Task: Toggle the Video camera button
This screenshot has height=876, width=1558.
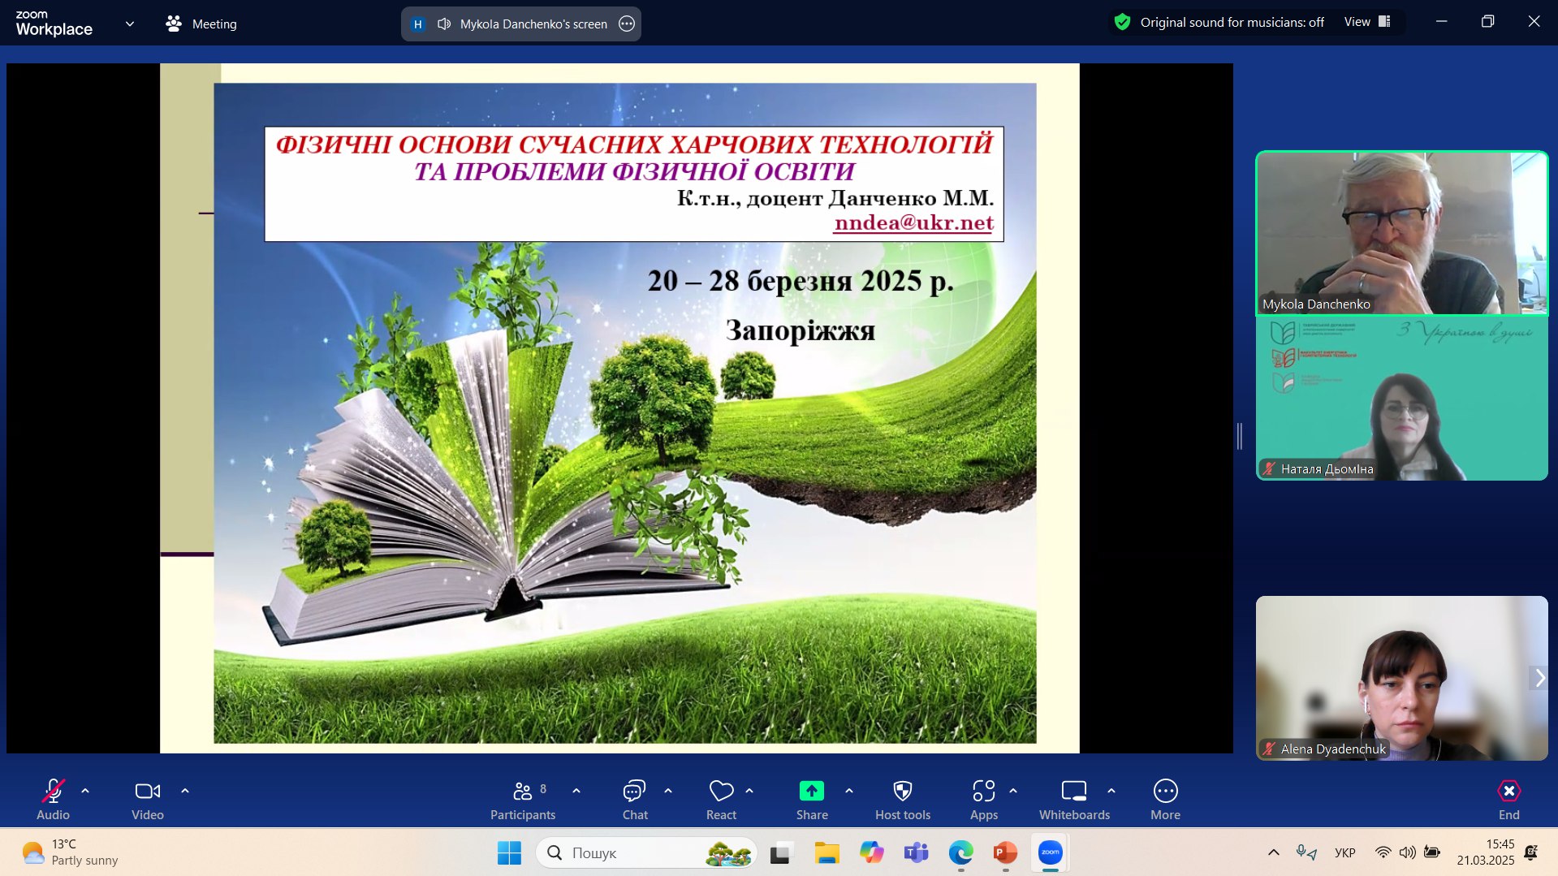Action: 148,799
